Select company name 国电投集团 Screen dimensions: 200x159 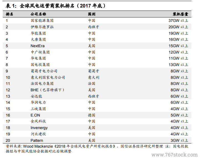click(40, 65)
